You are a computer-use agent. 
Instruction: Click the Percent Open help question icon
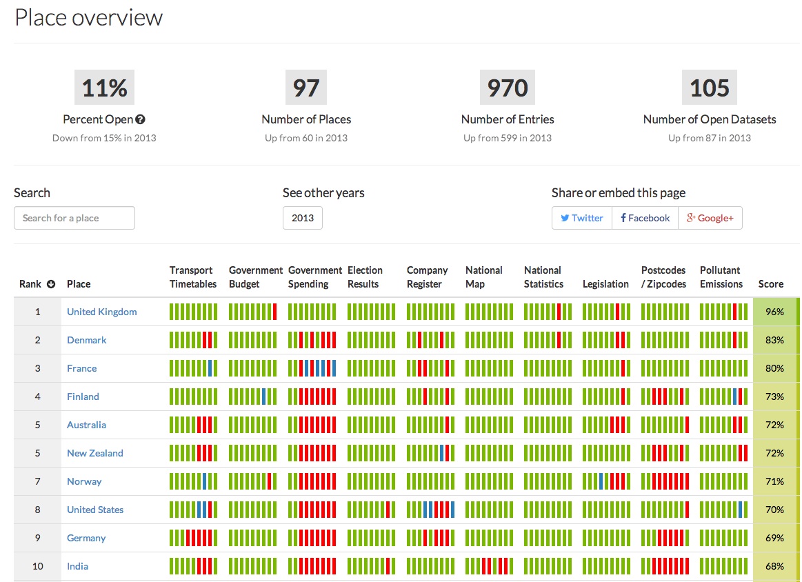click(x=141, y=119)
